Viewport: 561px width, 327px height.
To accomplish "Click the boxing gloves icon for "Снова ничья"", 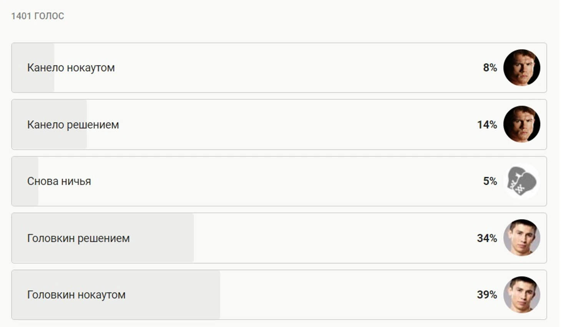I will pyautogui.click(x=521, y=181).
